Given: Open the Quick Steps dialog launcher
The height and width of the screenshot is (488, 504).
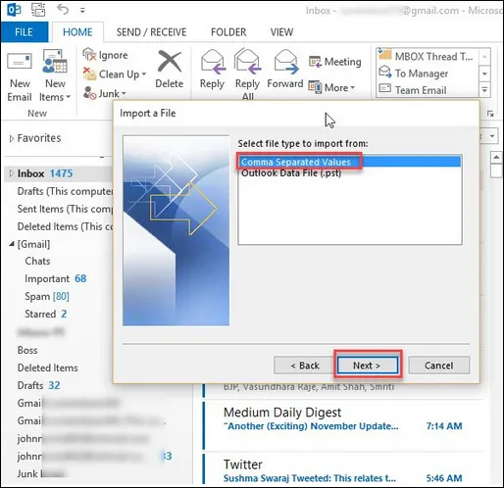Looking at the screenshot, I should coord(490,114).
